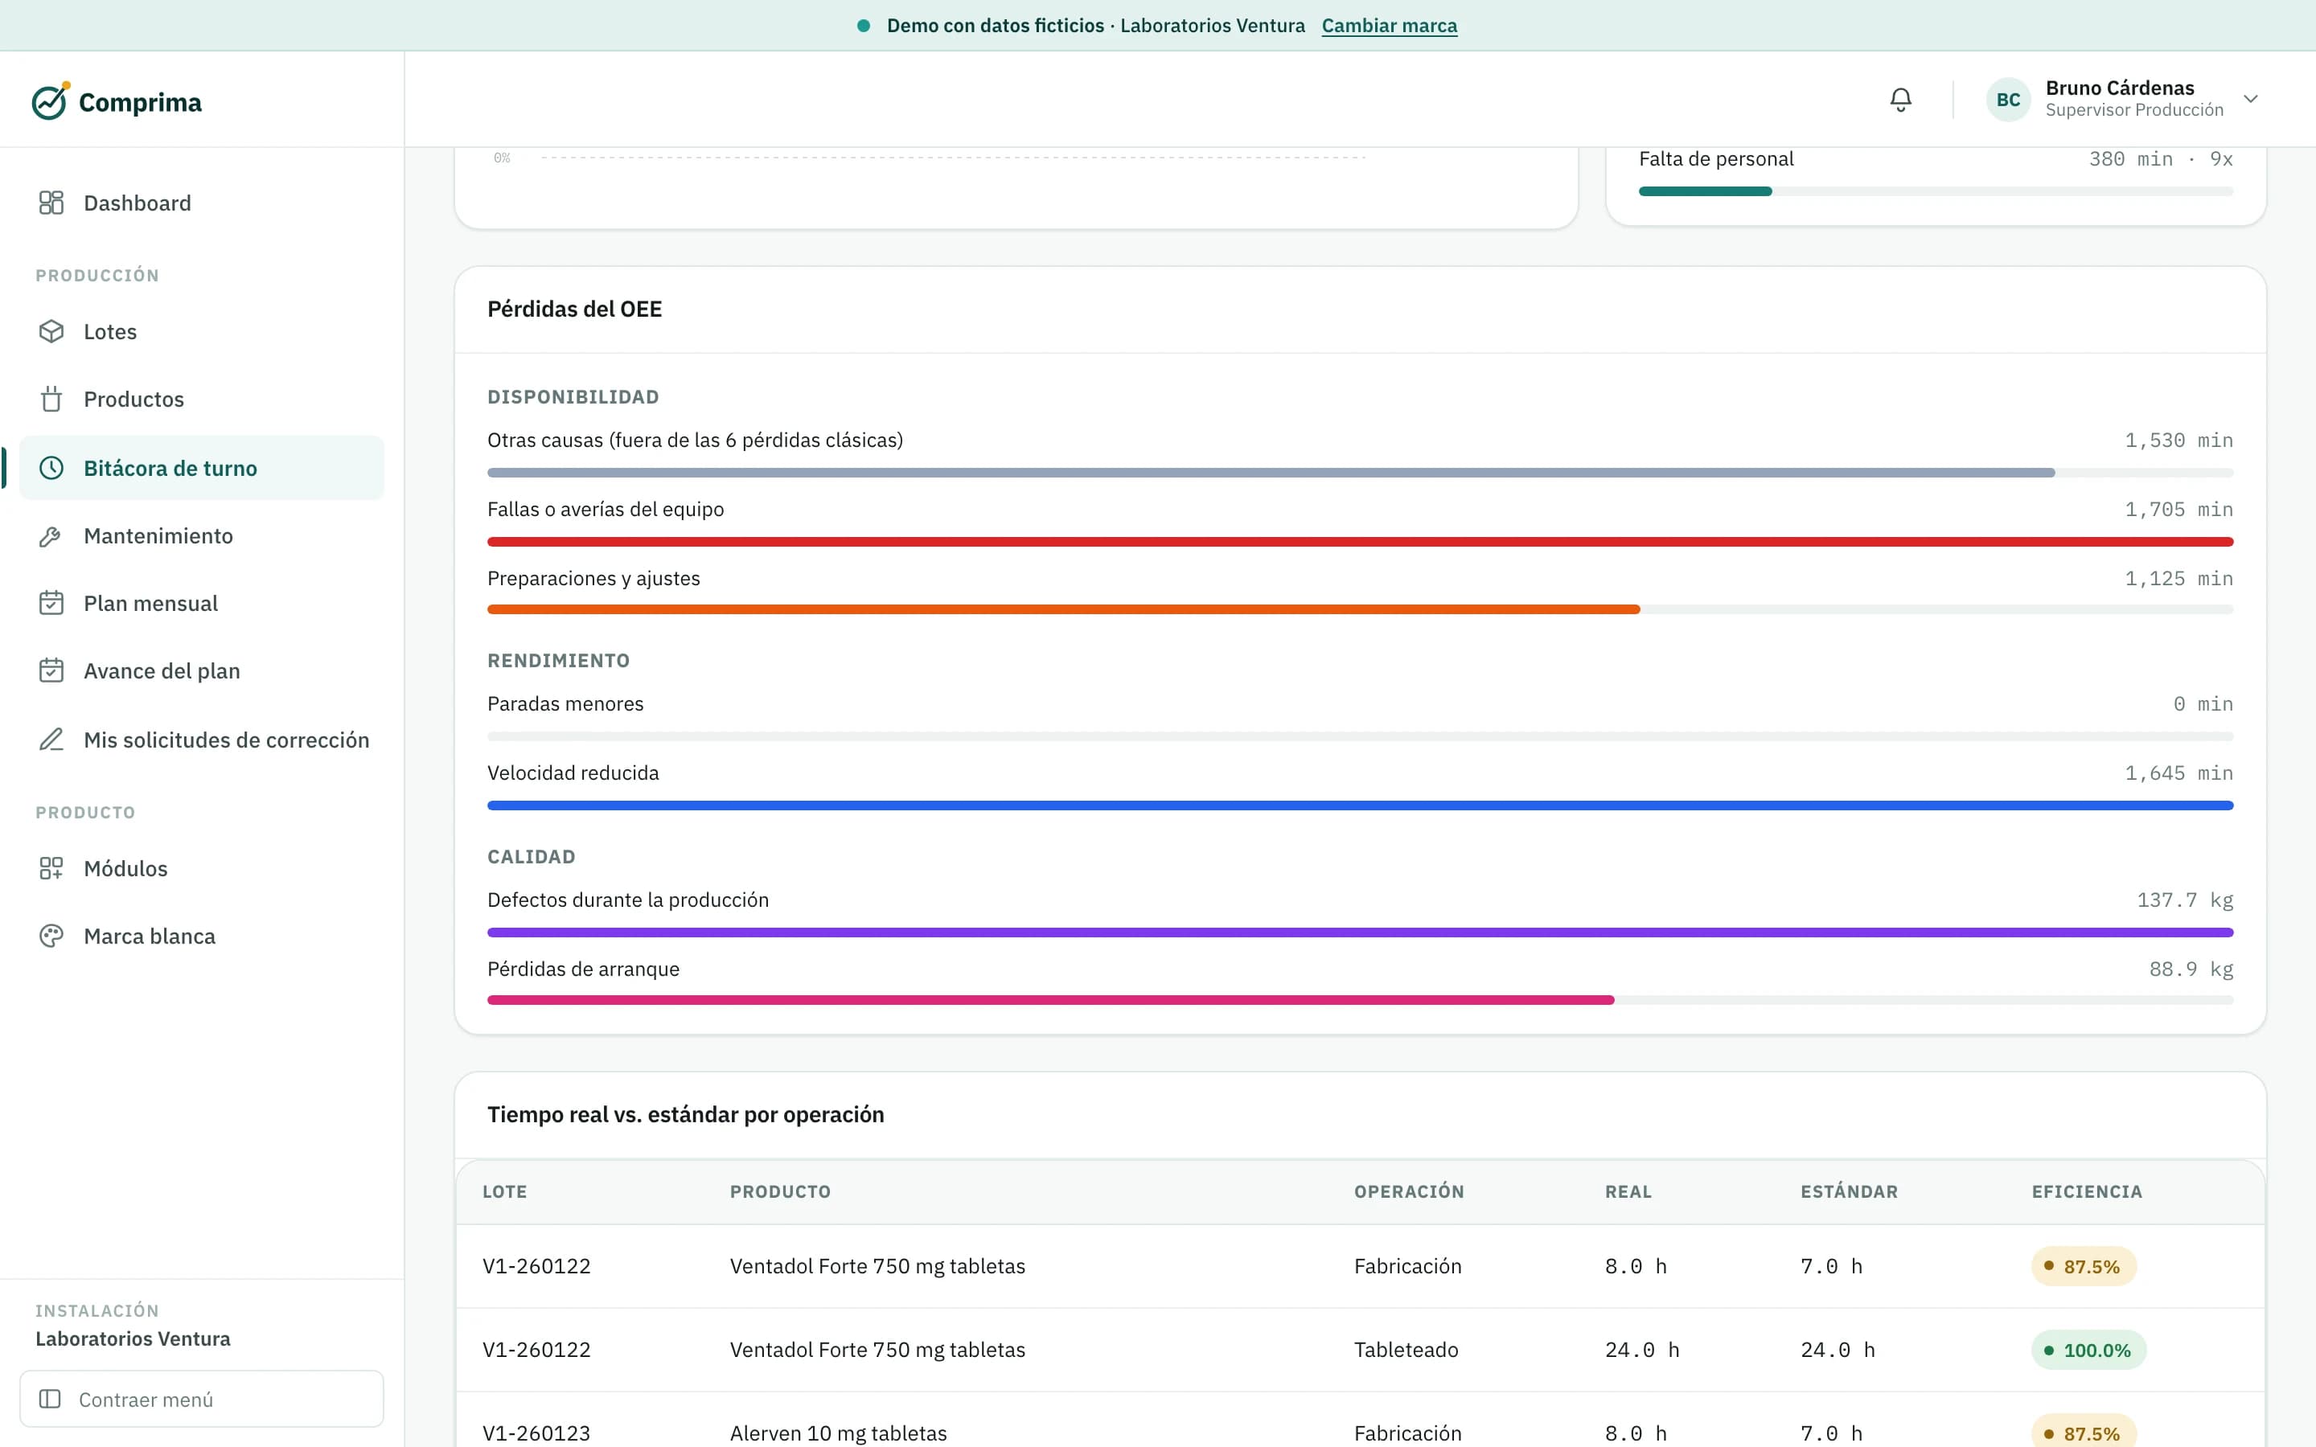Click the Lotes box icon
Image resolution: width=2316 pixels, height=1447 pixels.
(51, 331)
